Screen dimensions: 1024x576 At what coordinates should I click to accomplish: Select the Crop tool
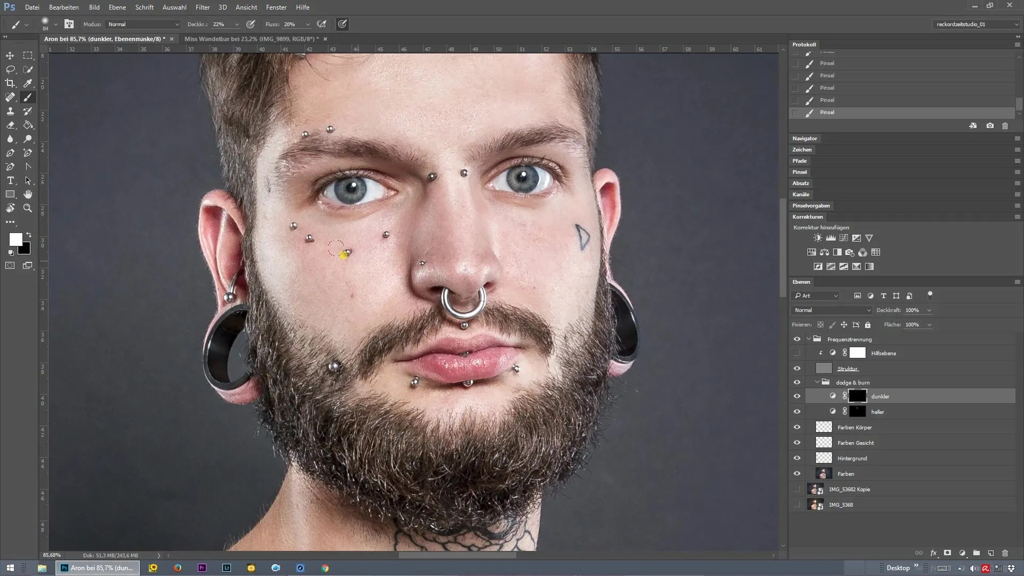10,83
